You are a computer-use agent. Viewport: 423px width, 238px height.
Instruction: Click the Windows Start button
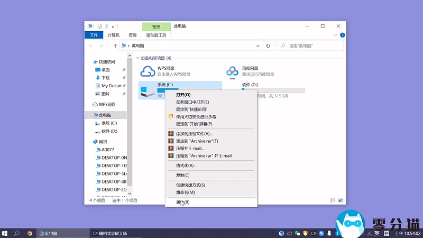[x=5, y=233]
